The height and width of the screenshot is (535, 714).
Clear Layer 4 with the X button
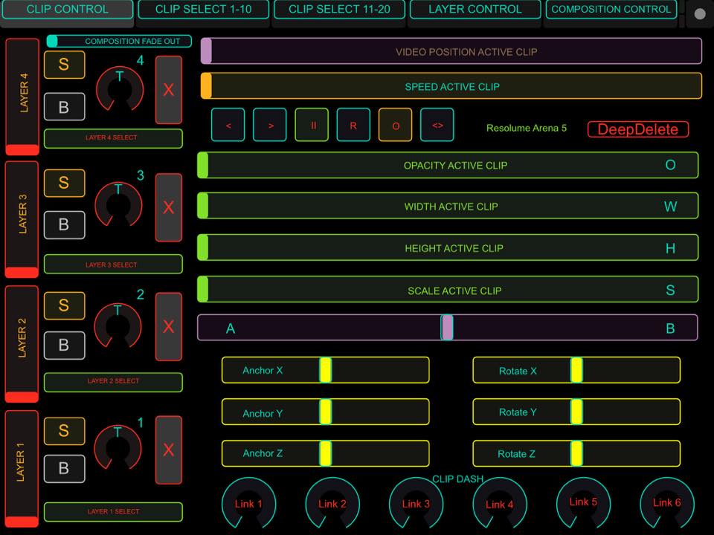[x=169, y=90]
